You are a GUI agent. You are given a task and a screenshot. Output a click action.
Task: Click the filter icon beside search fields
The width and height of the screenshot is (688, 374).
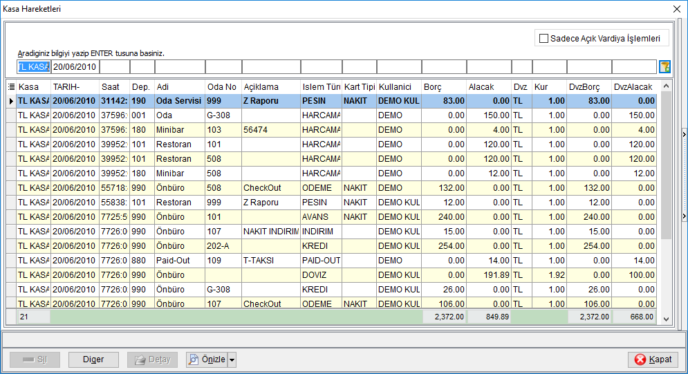[x=664, y=66]
